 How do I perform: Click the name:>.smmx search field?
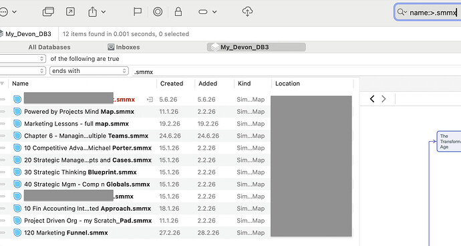click(x=428, y=12)
